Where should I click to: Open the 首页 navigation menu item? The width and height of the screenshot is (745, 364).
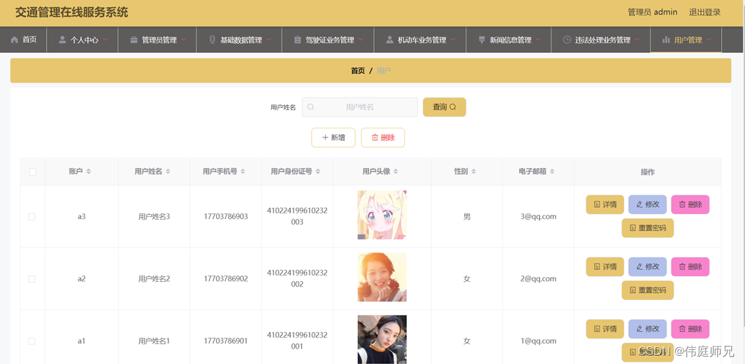pyautogui.click(x=23, y=40)
